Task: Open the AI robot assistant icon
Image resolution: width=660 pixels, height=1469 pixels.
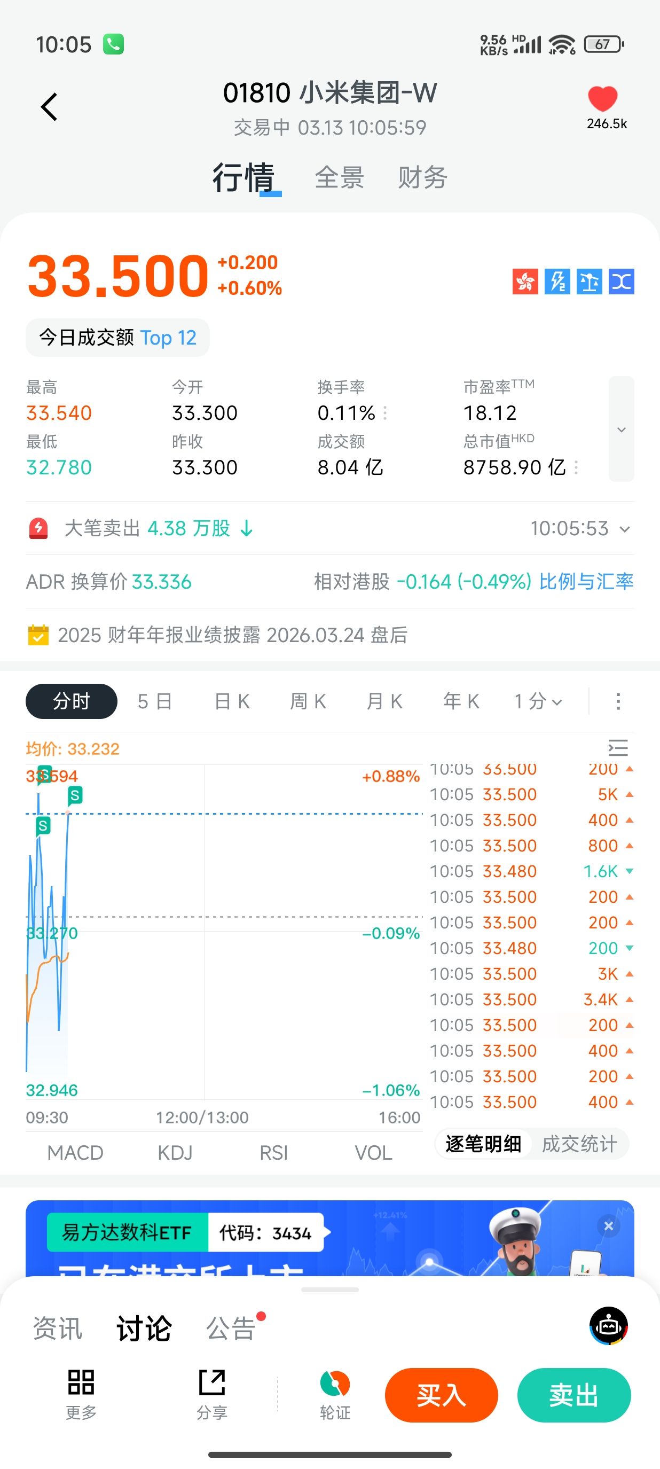Action: click(x=608, y=1325)
